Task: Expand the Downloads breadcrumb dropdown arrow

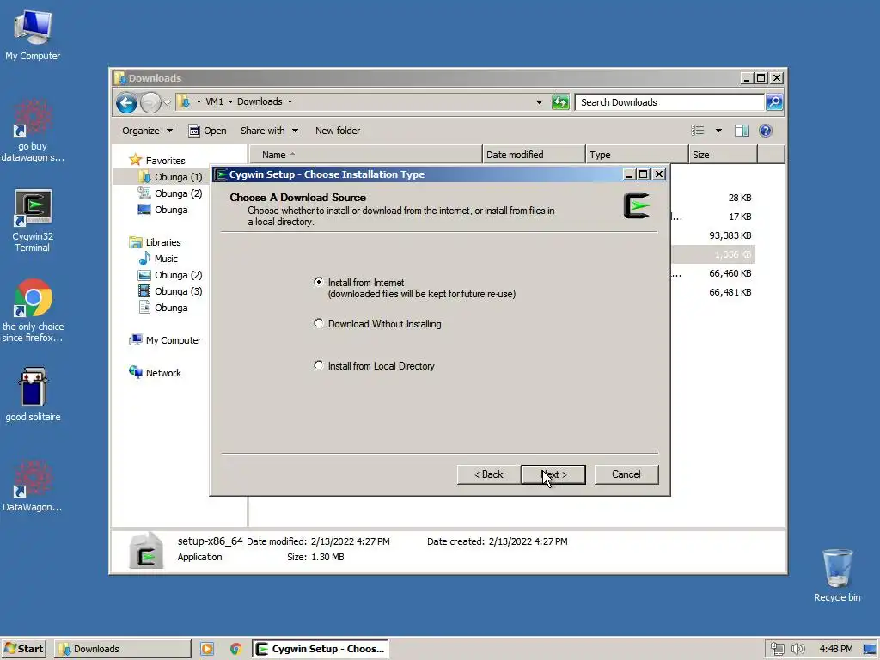Action: (x=290, y=102)
